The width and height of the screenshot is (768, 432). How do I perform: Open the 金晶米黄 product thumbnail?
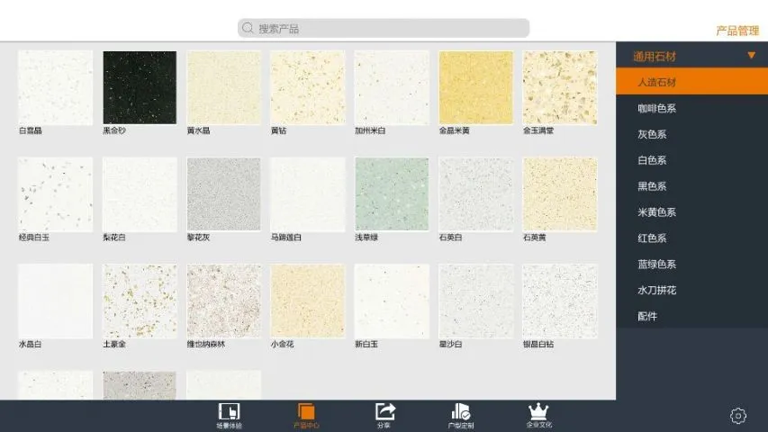tap(475, 87)
